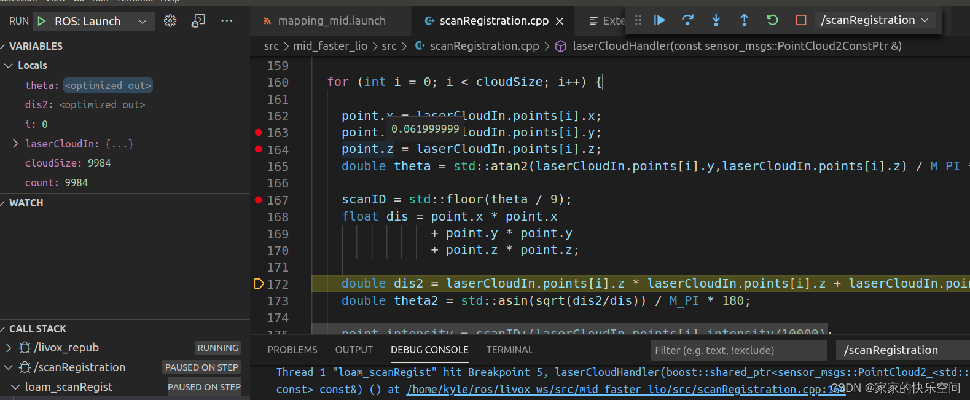Expand the /livox_repub call stack
This screenshot has height=400, width=970.
pyautogui.click(x=9, y=348)
